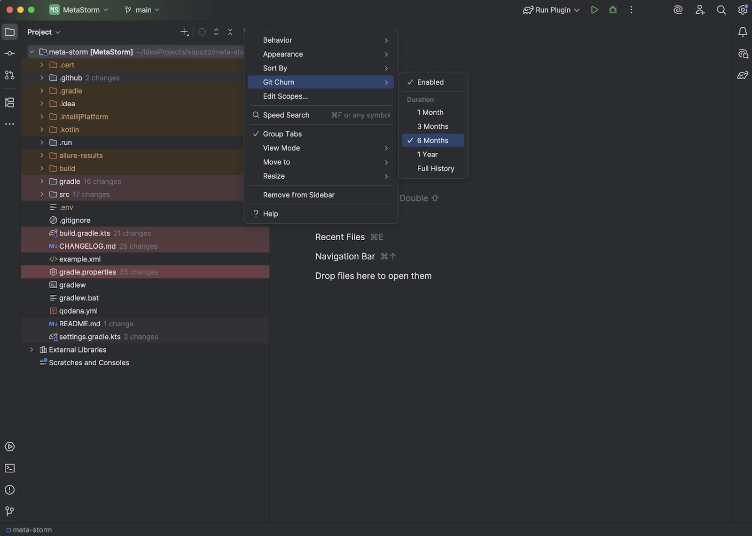The image size is (752, 536).
Task: Expand the Appearance submenu arrow
Action: (386, 54)
